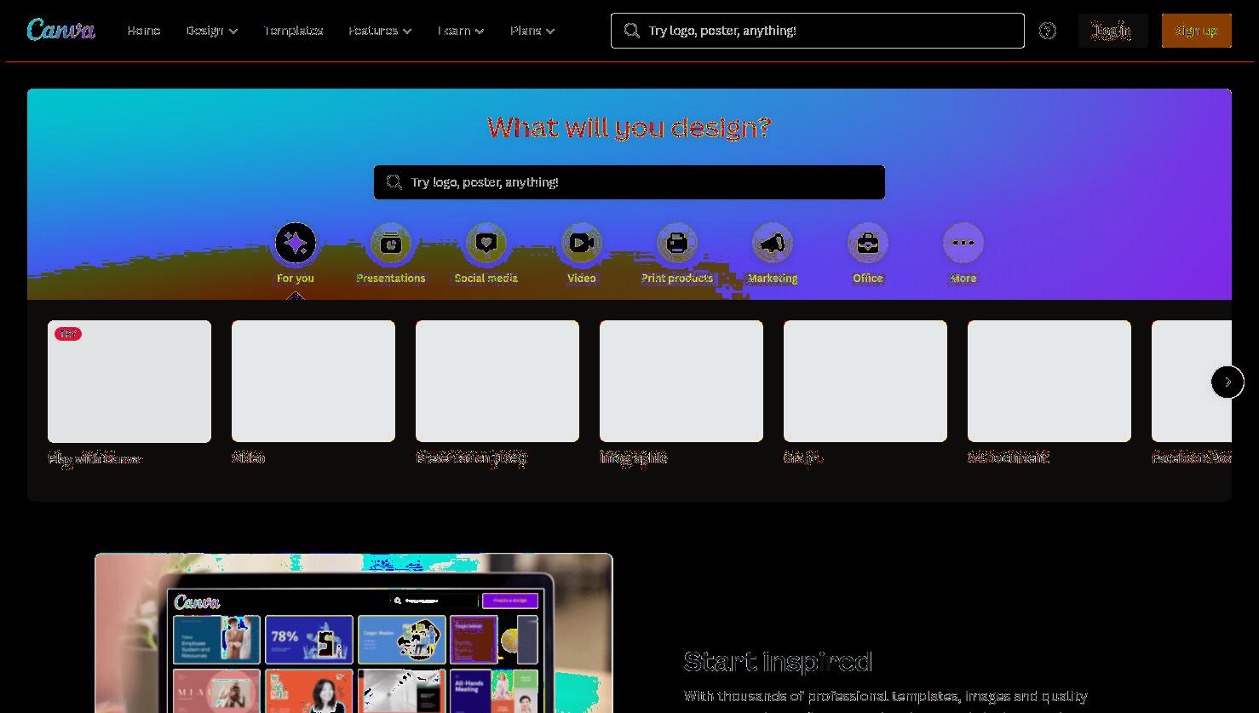Expand the Plans menu

(x=532, y=31)
